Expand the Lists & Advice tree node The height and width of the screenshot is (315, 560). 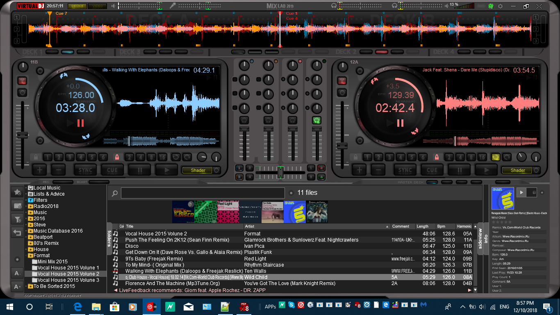point(26,194)
